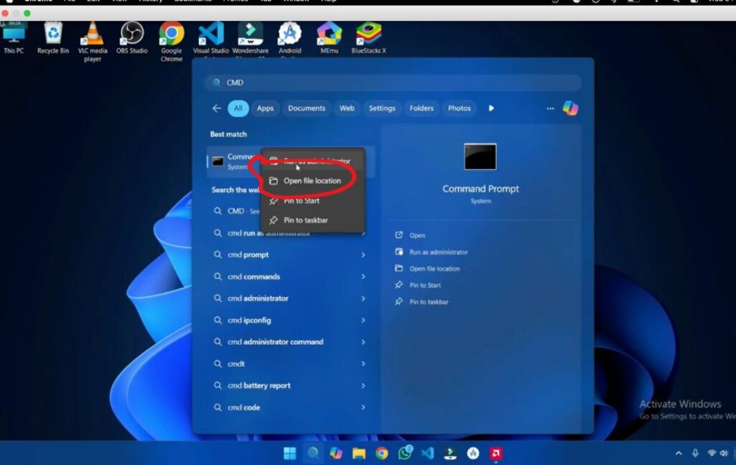
Task: Click the taskbar Search icon
Action: pyautogui.click(x=313, y=454)
